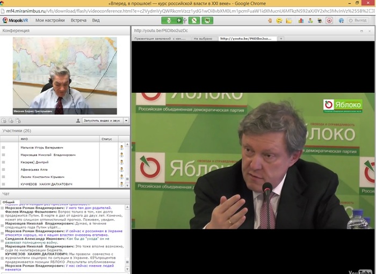This screenshot has width=376, height=274.
Task: Click the YouTube logo on the video
Action: (x=361, y=272)
